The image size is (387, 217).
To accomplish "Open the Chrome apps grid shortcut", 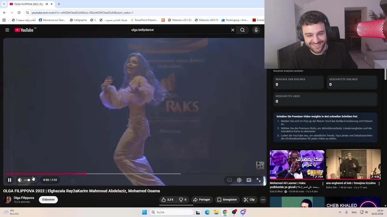I will [4, 20].
